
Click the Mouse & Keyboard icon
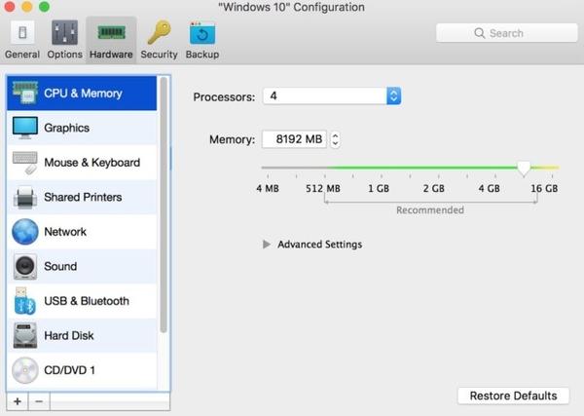24,163
